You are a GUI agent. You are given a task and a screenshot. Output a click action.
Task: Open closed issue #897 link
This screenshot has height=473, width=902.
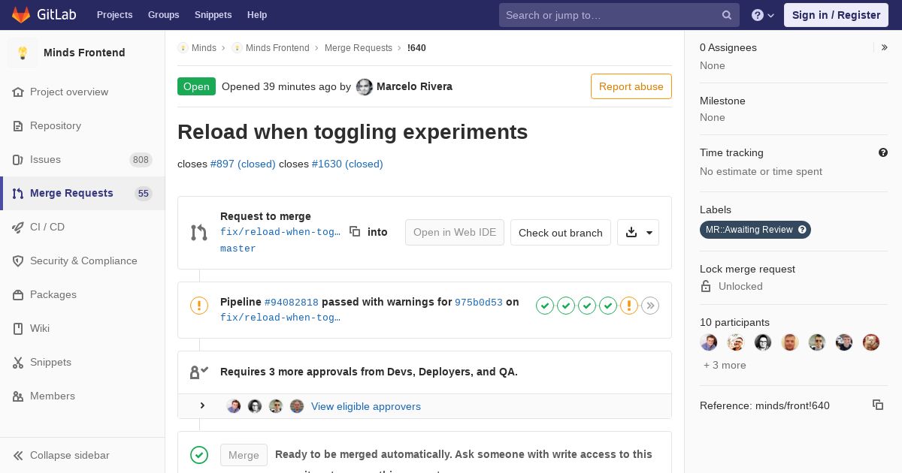click(243, 164)
